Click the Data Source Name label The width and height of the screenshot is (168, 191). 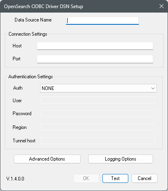tap(33, 20)
